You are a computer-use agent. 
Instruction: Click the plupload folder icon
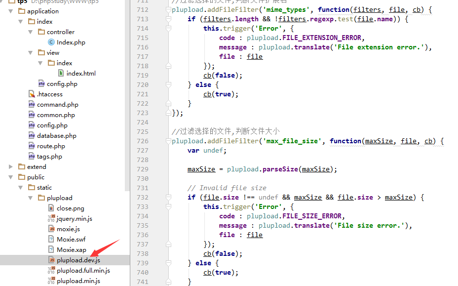[x=41, y=198]
